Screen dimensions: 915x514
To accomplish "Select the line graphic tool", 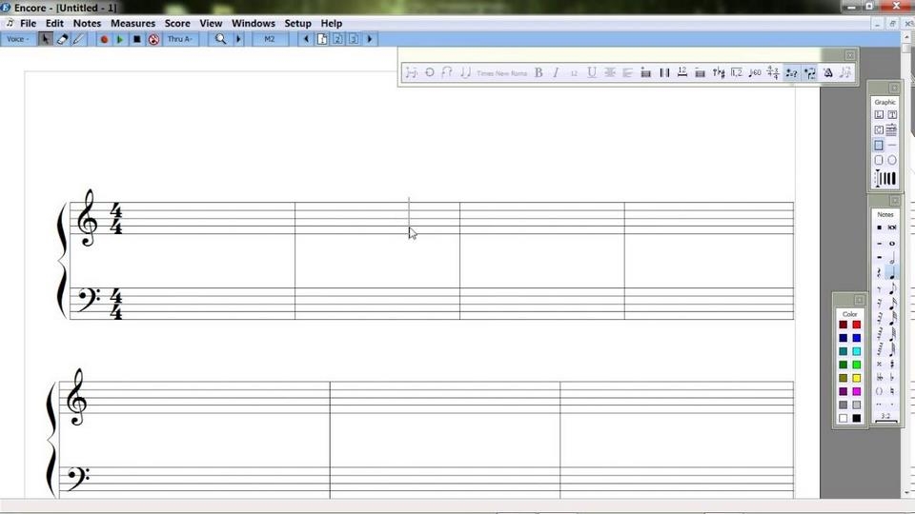I will coord(892,145).
